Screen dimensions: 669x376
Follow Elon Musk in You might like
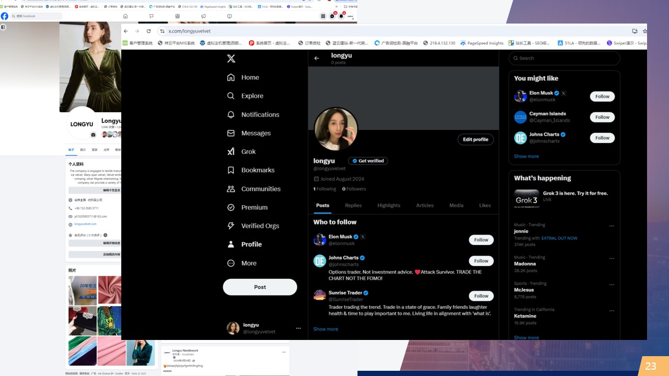click(602, 97)
